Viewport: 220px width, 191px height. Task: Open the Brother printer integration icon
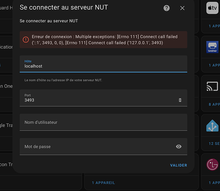[x=212, y=47]
